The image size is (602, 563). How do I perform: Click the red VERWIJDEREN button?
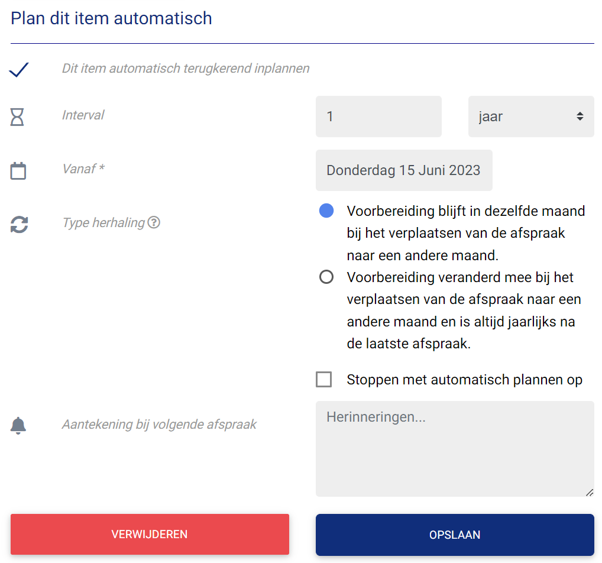[x=150, y=534]
